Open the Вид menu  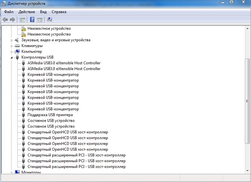click(x=43, y=12)
